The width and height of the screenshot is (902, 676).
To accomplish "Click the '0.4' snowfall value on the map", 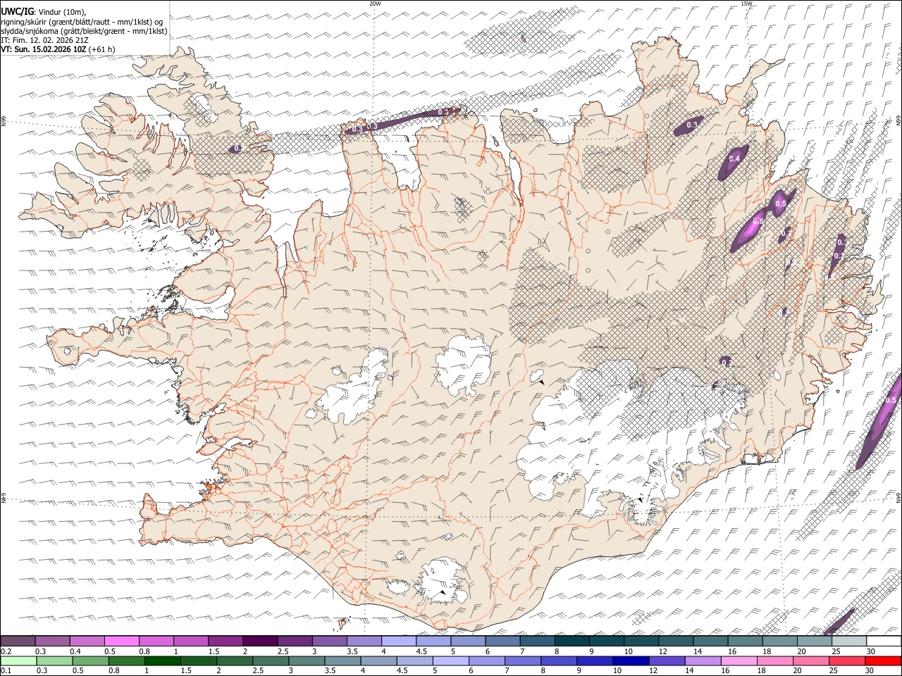I will click(734, 158).
